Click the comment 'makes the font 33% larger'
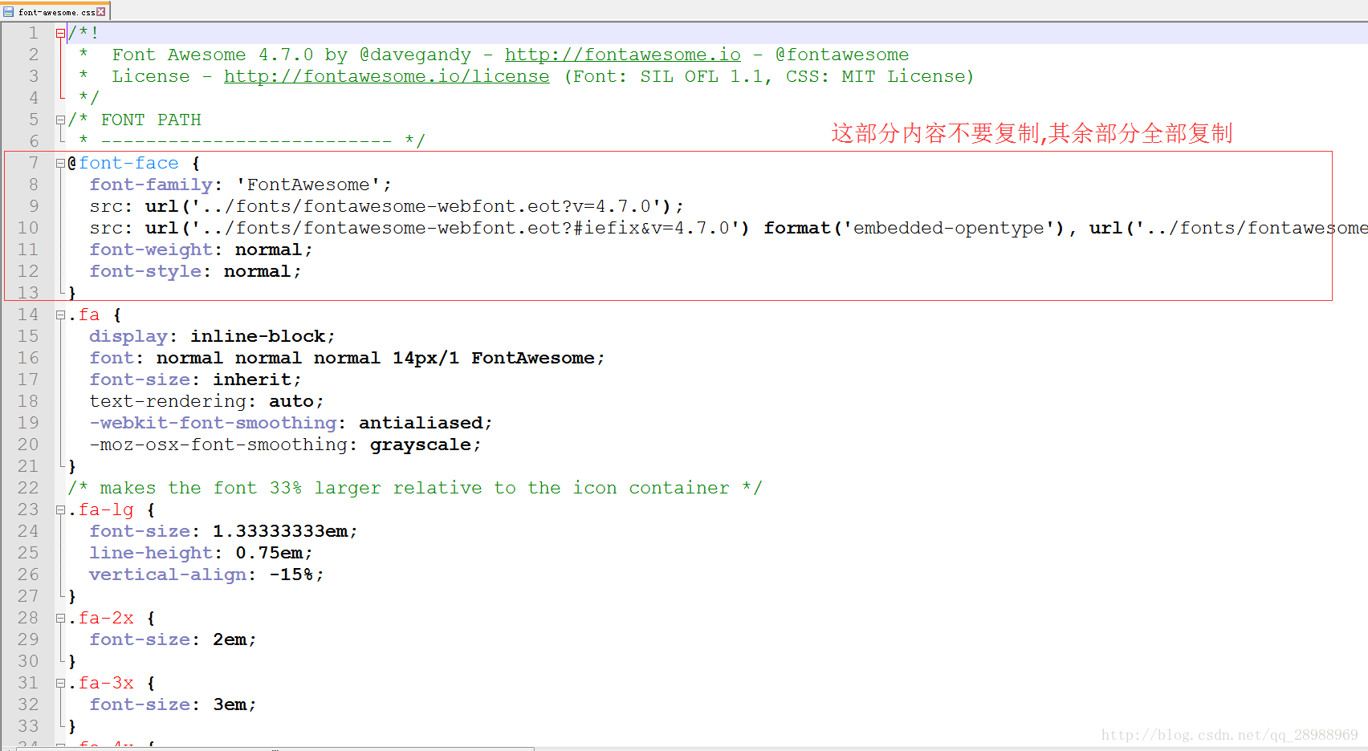The image size is (1368, 751). point(415,488)
